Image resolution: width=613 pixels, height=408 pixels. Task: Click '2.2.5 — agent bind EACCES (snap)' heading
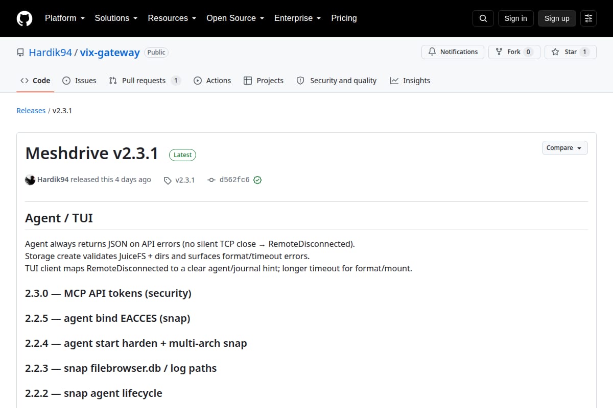(x=108, y=318)
